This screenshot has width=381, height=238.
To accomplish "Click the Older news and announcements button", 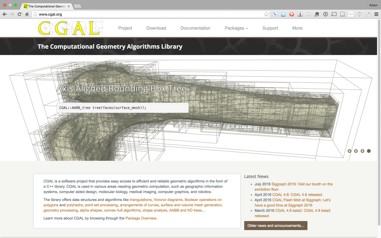I will 276,226.
